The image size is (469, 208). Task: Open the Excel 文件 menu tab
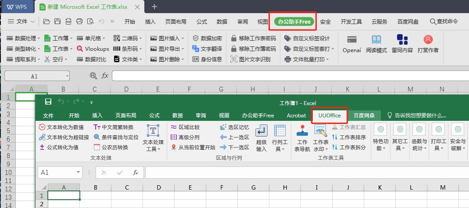tap(48, 116)
